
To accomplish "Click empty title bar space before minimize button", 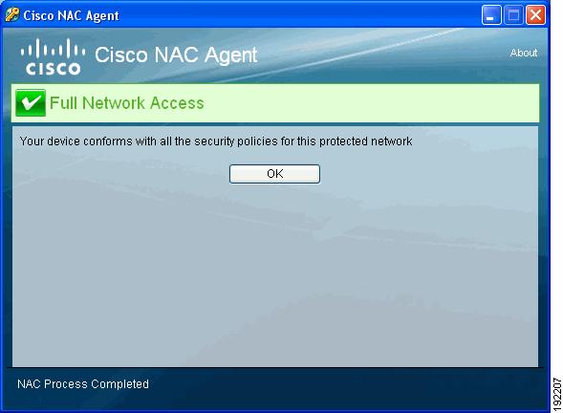I will point(298,15).
